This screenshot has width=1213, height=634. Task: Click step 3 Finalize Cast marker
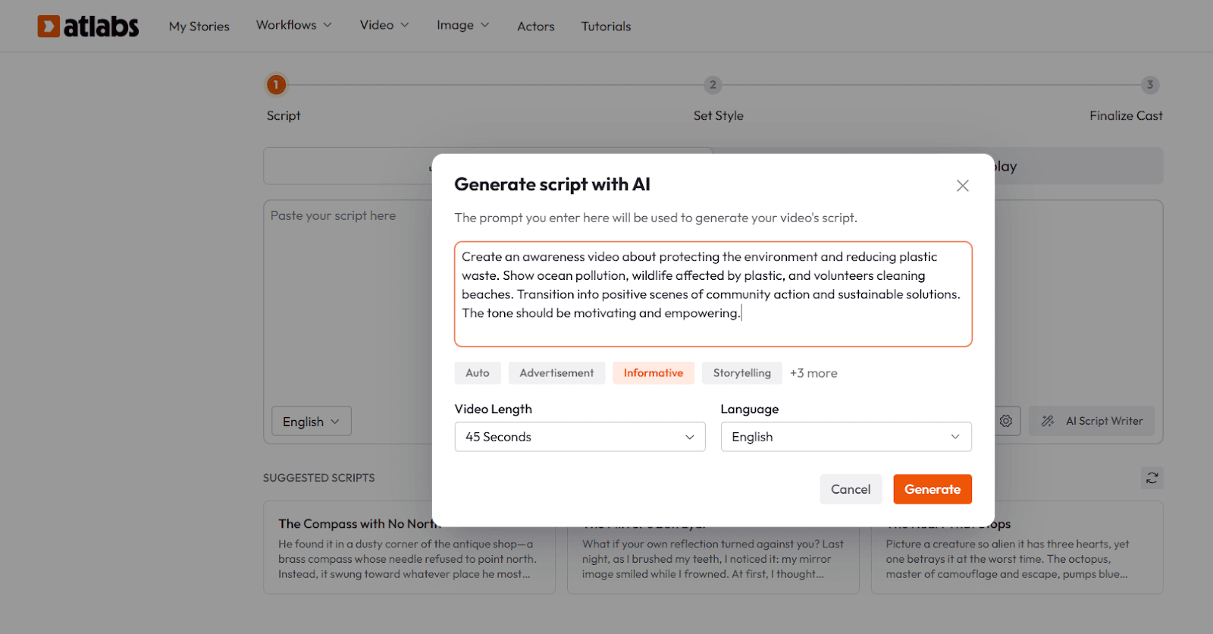[x=1150, y=85]
